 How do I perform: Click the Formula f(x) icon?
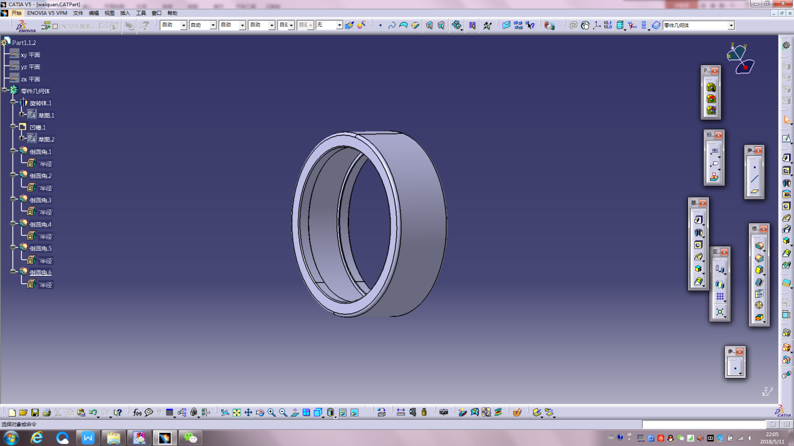coord(137,413)
